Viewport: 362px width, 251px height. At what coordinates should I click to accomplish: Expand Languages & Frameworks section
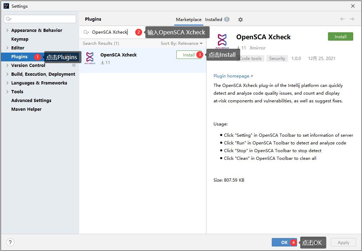pyautogui.click(x=7, y=83)
